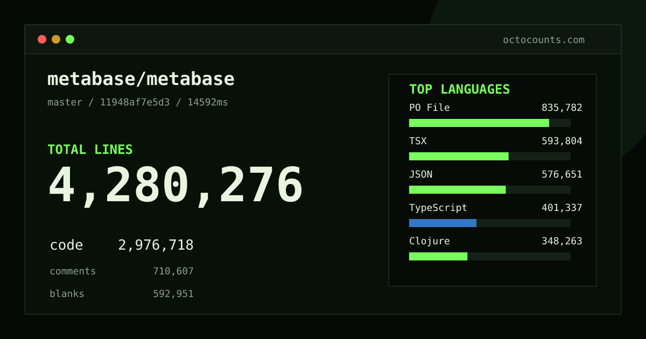Select the metabase/metabase repository title
This screenshot has height=339, width=646.
[141, 79]
